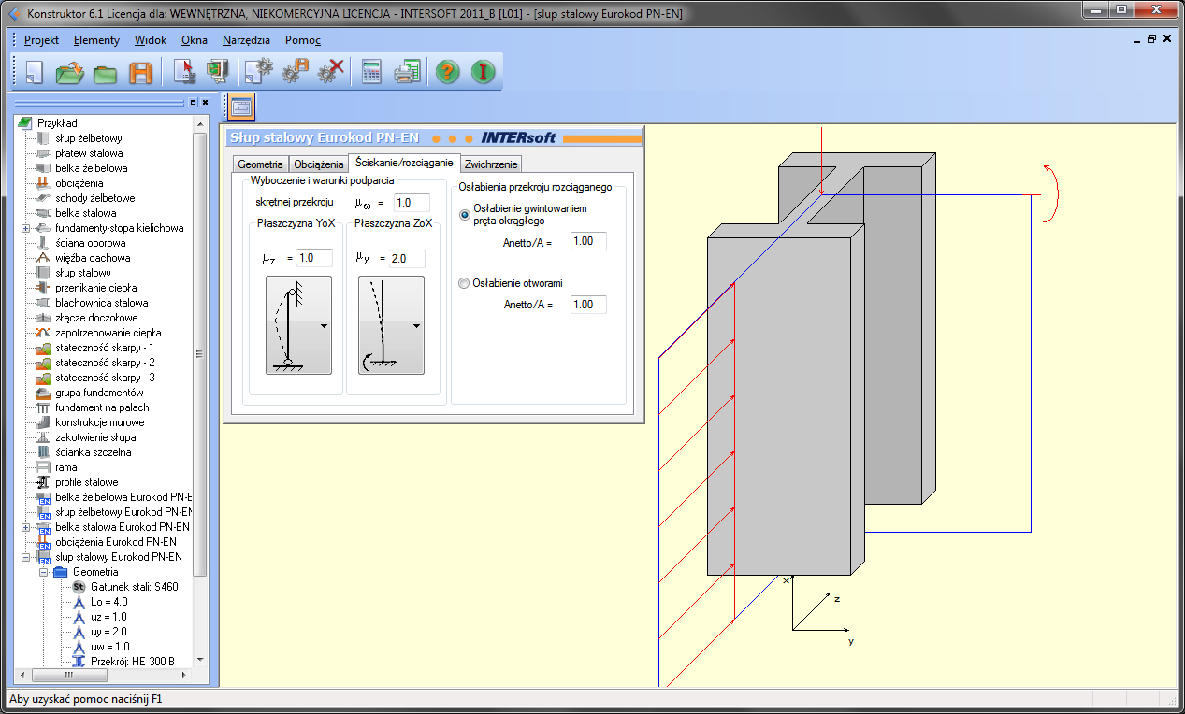This screenshot has height=714, width=1185.
Task: Toggle the highlighted dialog window icon above the form
Action: [241, 107]
